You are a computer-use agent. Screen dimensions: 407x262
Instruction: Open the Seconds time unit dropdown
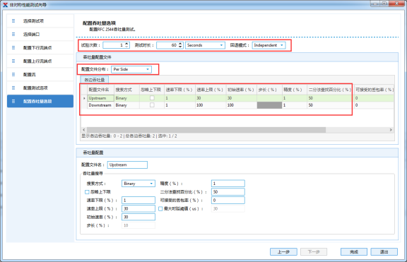click(205, 45)
